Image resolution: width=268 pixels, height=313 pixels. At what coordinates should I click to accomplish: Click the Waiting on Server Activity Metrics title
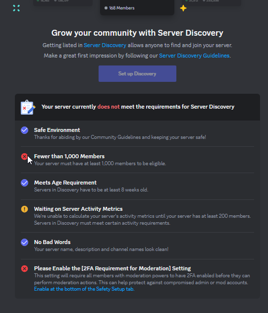[x=78, y=209]
